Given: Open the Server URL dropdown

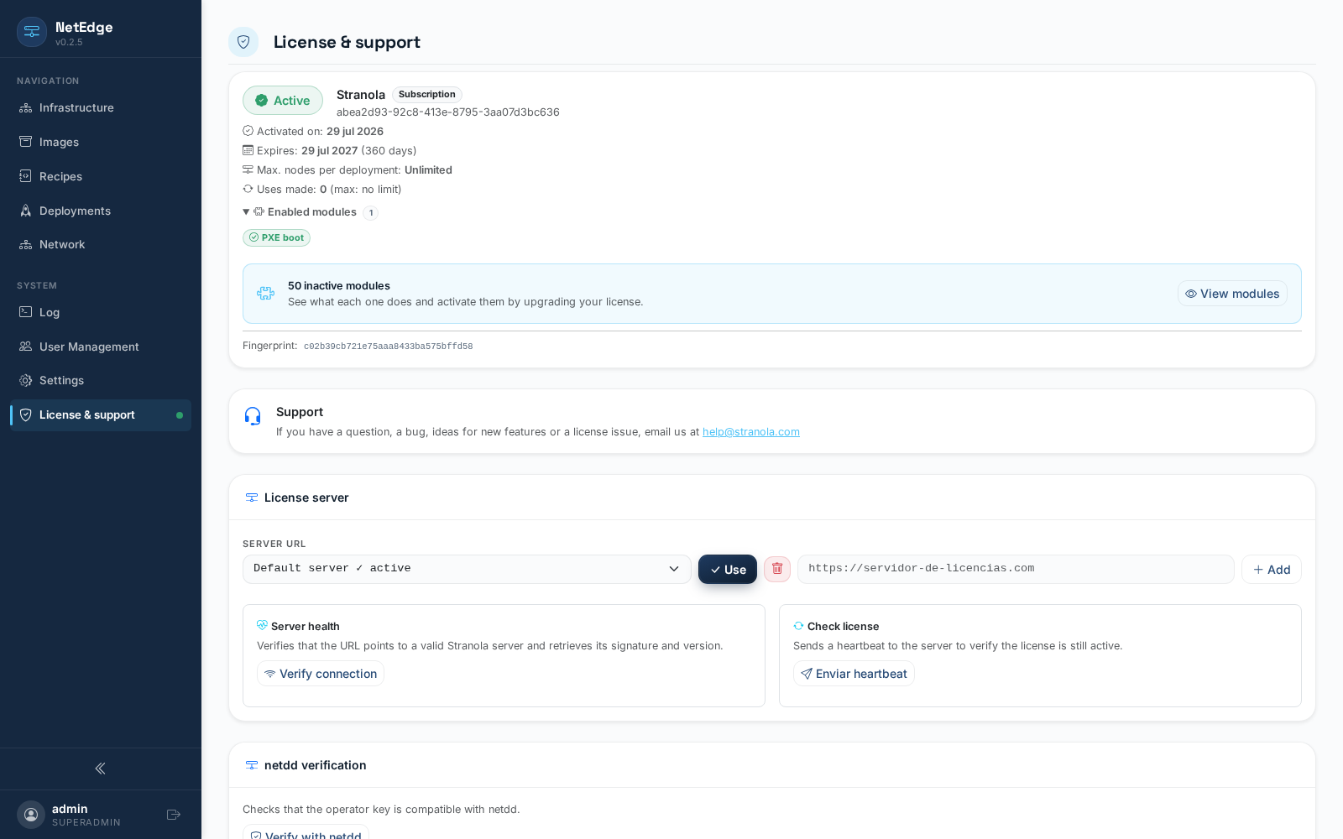Looking at the screenshot, I should click(467, 569).
